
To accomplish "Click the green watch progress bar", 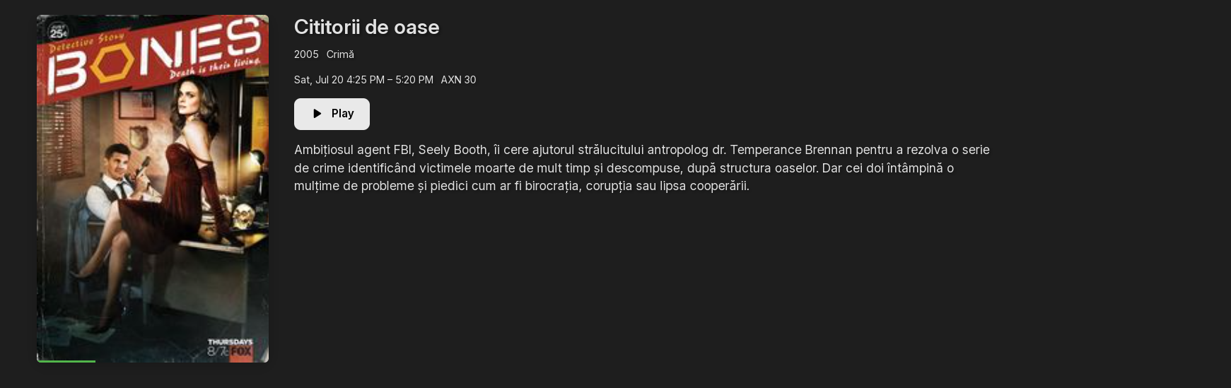I will point(66,360).
